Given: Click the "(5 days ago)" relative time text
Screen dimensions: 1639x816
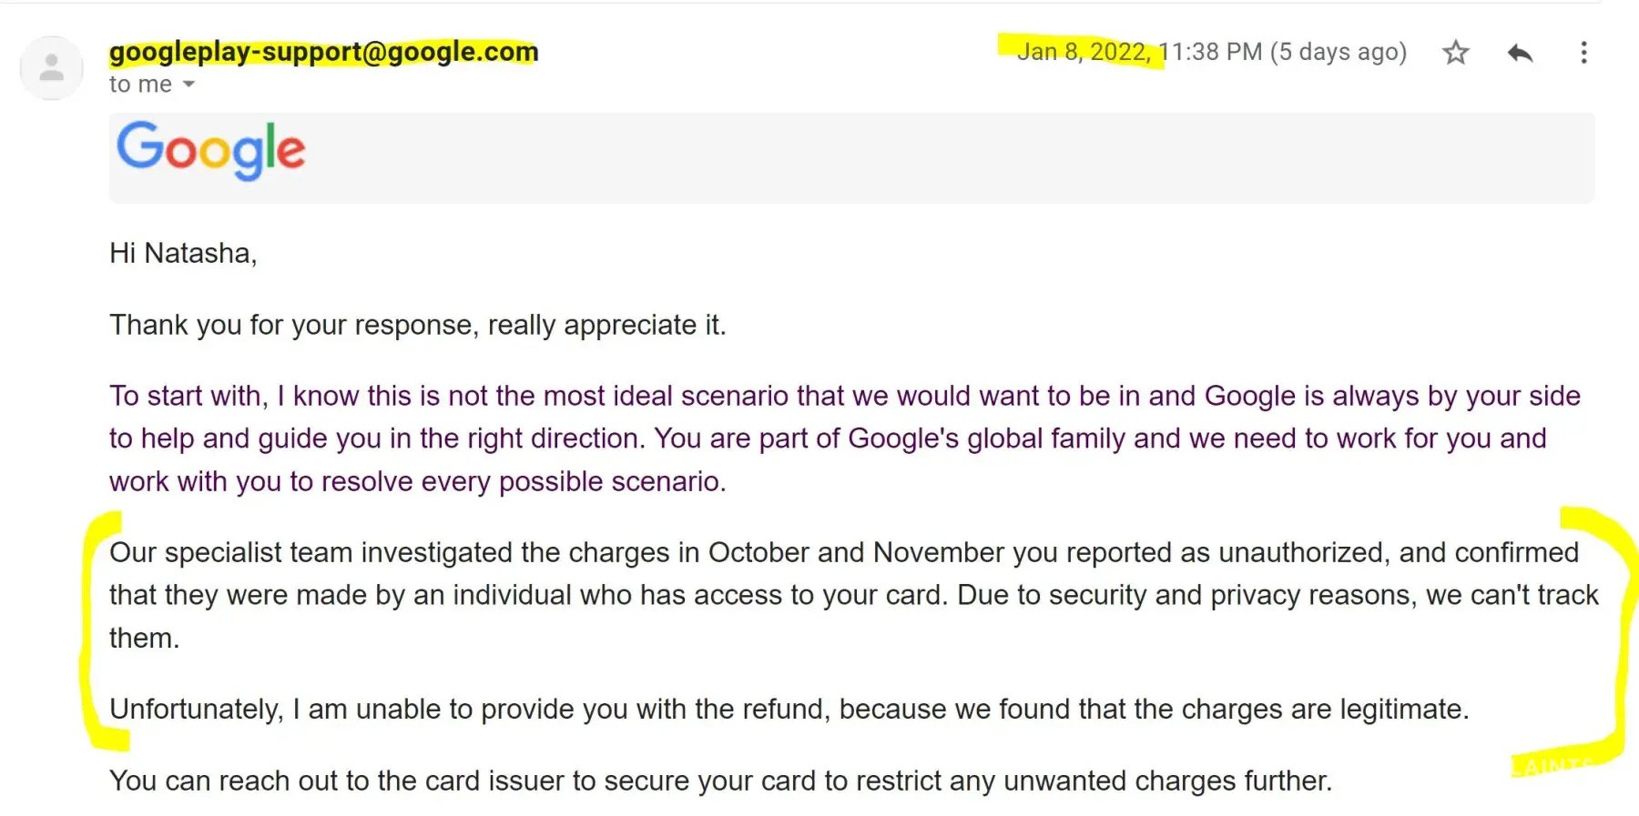Looking at the screenshot, I should 1339,52.
